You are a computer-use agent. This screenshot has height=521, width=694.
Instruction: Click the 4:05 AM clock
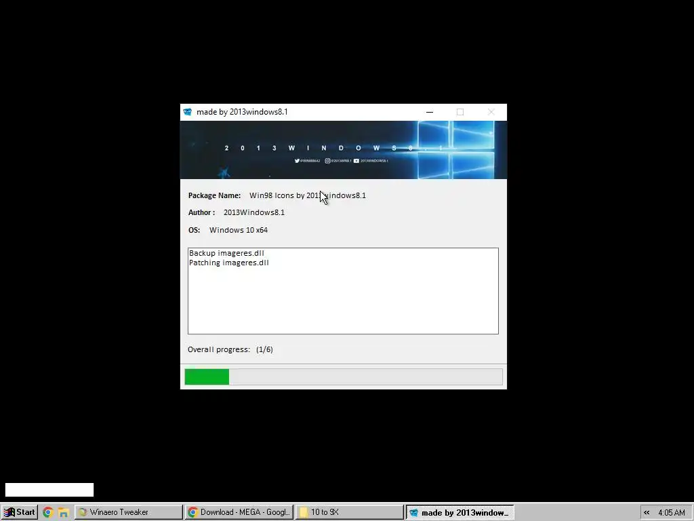pyautogui.click(x=672, y=513)
